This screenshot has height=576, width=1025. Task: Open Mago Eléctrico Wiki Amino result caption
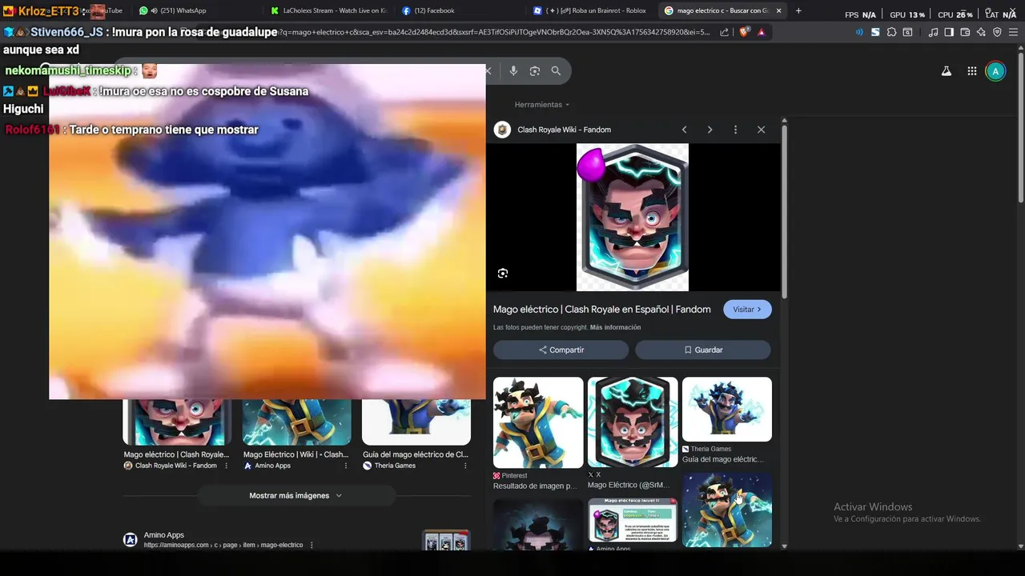(295, 454)
